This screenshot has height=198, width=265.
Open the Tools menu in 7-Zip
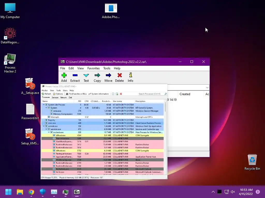point(107,68)
